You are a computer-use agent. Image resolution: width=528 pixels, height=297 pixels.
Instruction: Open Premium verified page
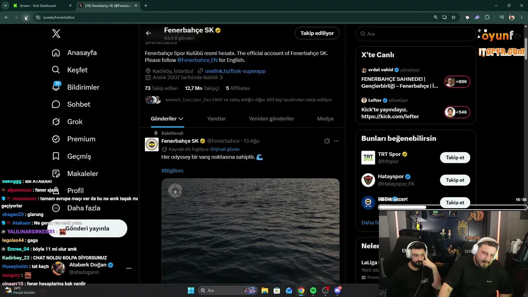[73, 139]
